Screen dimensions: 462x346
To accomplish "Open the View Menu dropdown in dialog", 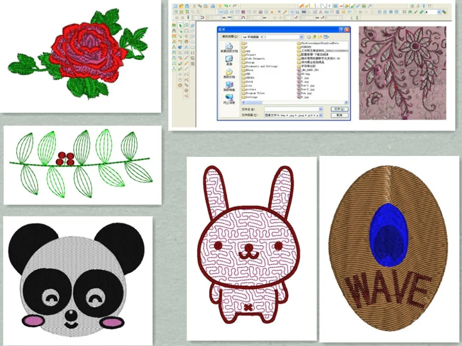I will point(326,37).
